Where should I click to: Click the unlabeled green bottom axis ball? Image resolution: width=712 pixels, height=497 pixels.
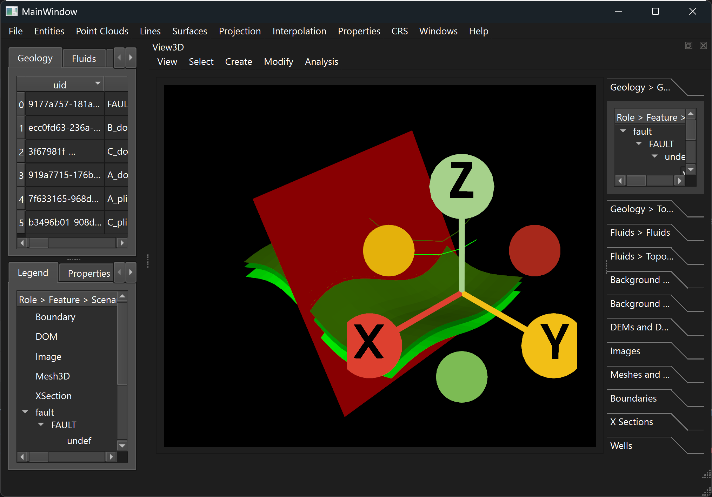click(x=461, y=377)
